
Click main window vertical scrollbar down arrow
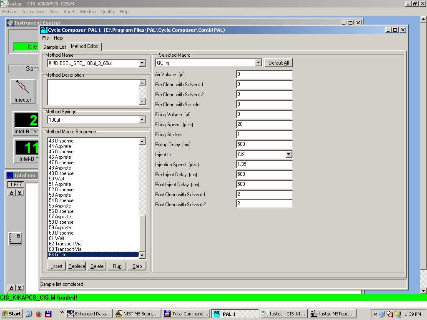(x=424, y=291)
